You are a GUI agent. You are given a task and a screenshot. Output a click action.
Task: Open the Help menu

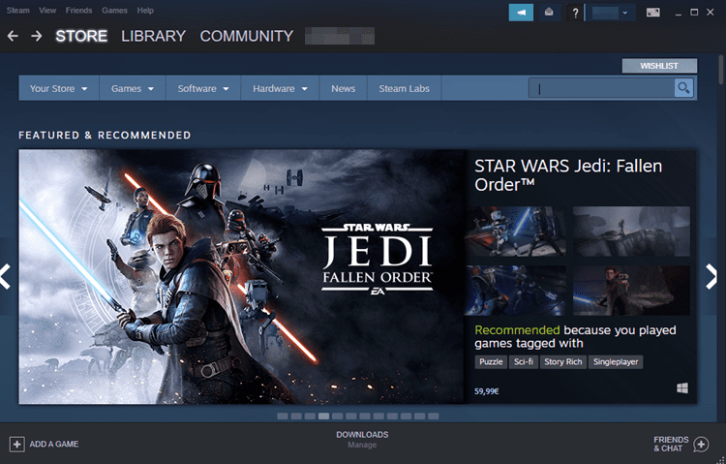[x=145, y=11]
